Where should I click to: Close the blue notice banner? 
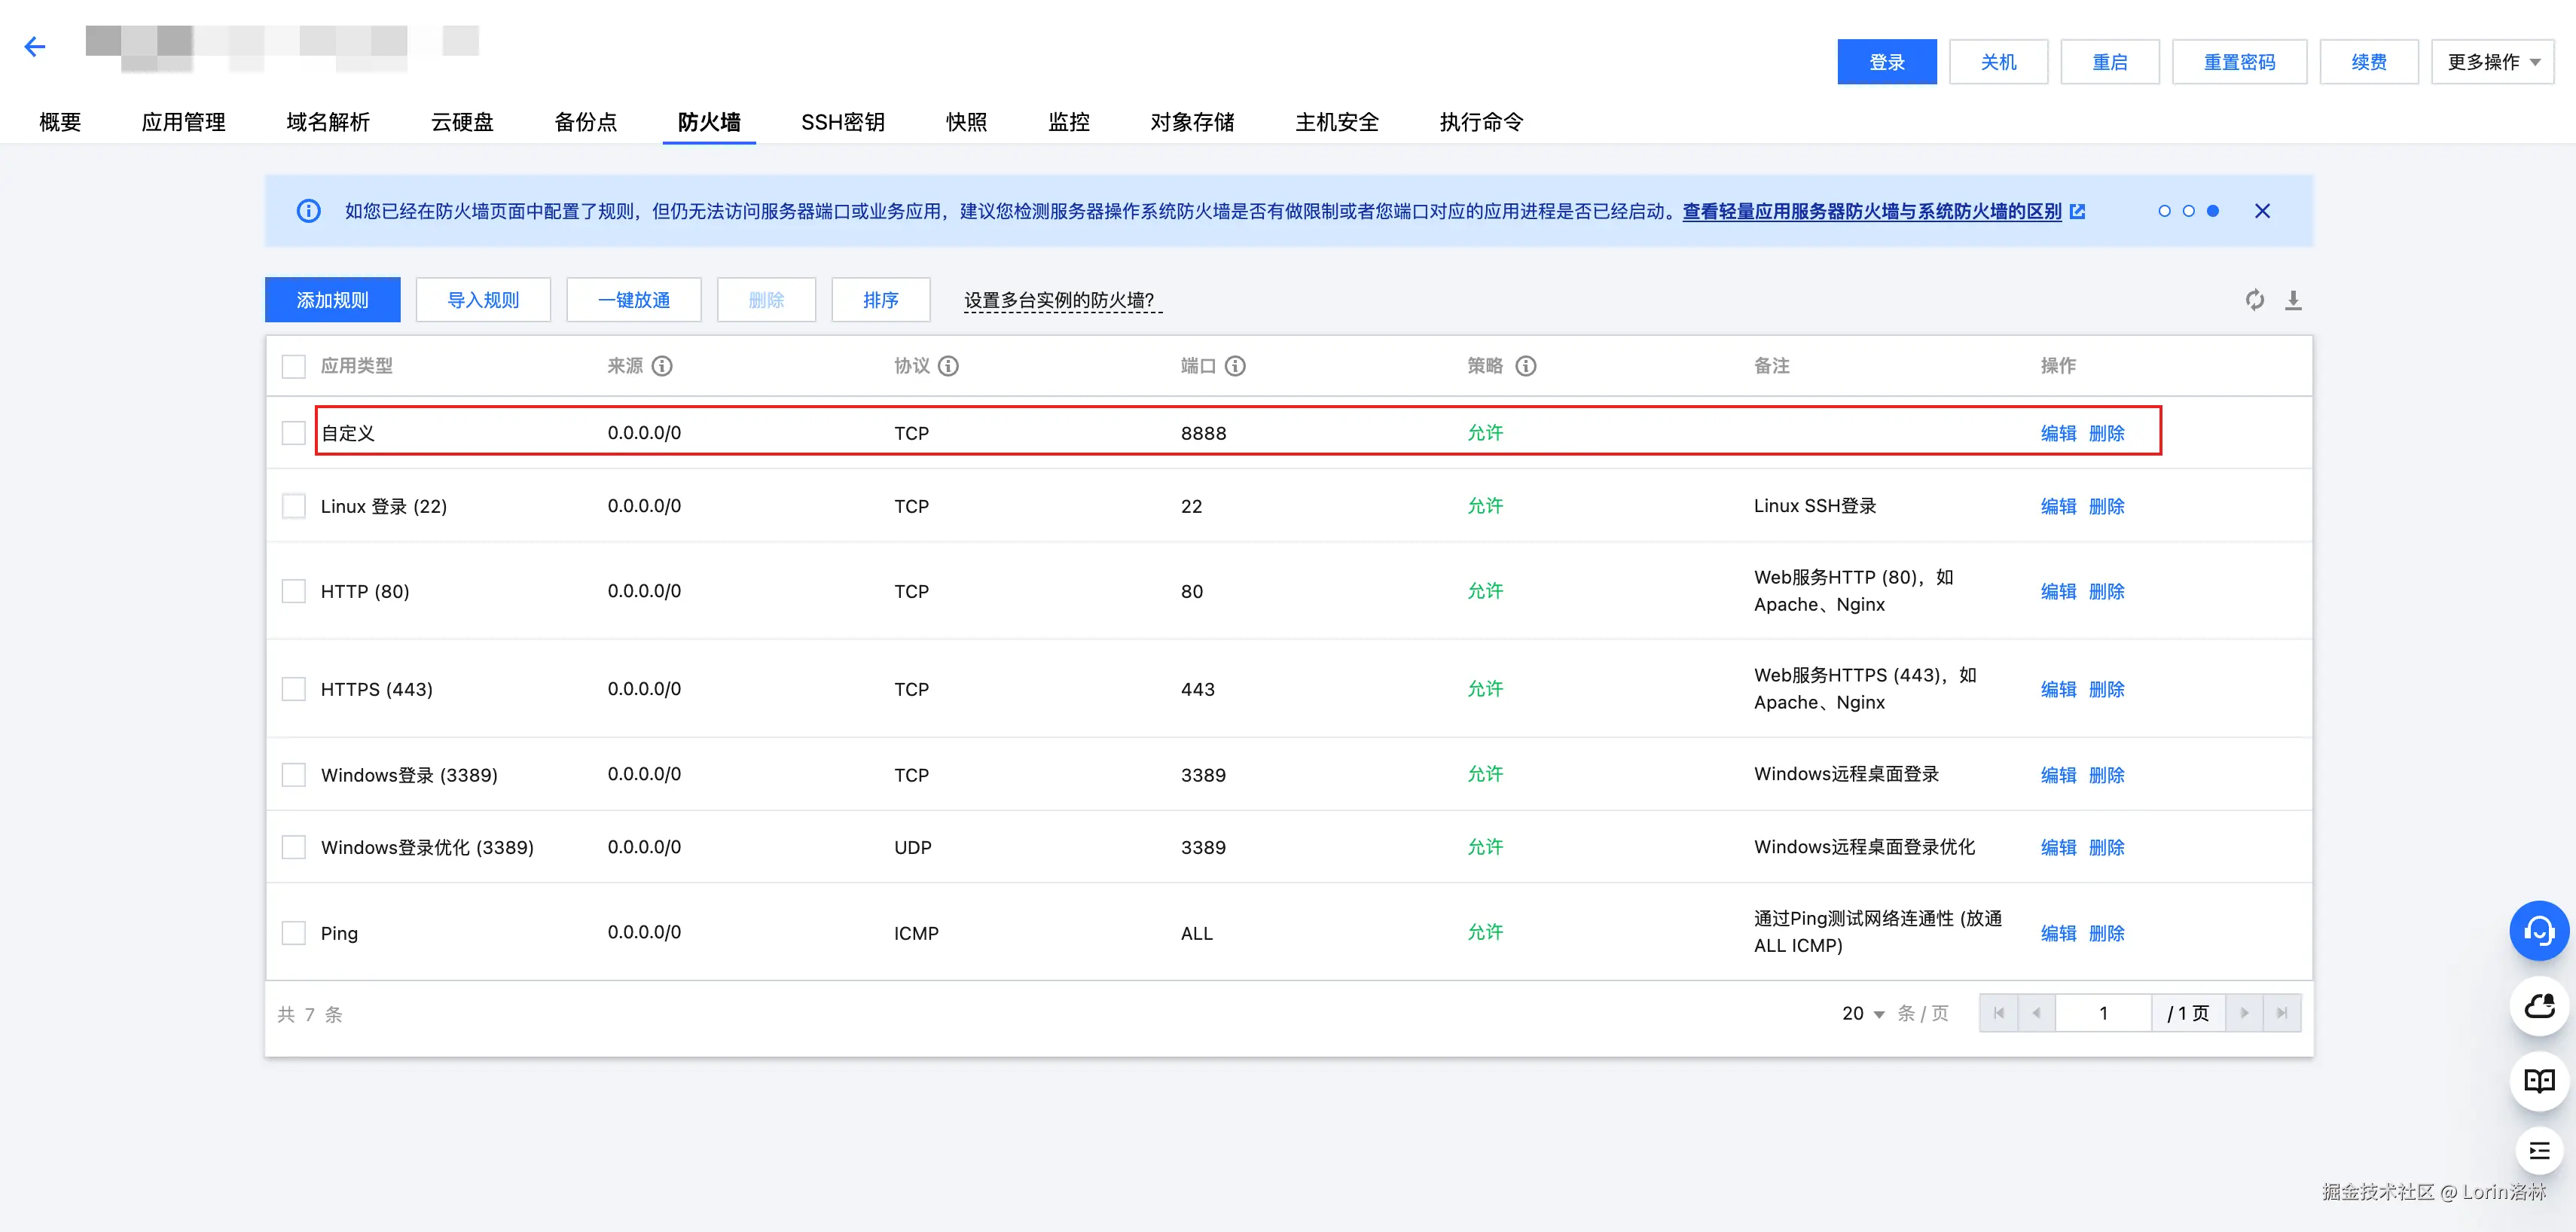pos(2262,211)
